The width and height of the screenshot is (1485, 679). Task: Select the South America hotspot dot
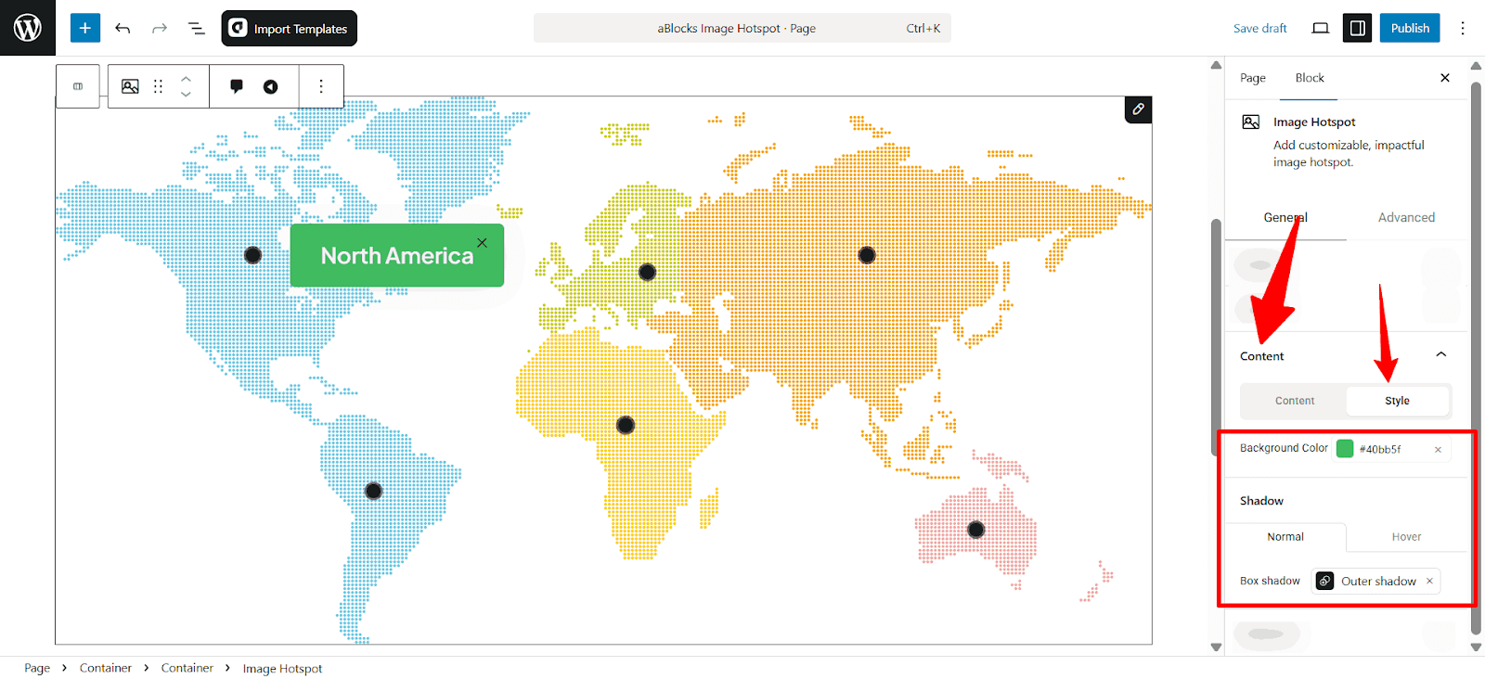373,491
